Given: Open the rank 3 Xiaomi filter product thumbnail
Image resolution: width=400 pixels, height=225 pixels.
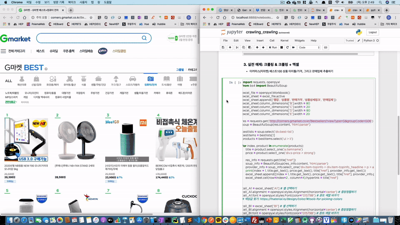Looking at the screenshot, I should click(x=127, y=140).
